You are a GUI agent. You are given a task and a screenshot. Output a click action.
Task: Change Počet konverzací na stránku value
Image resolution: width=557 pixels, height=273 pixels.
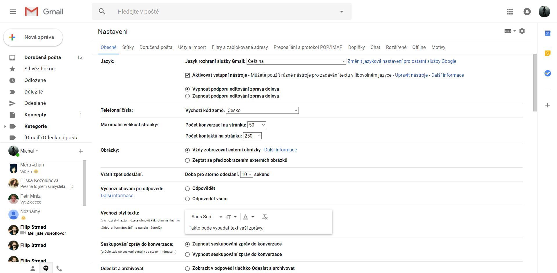coord(256,125)
